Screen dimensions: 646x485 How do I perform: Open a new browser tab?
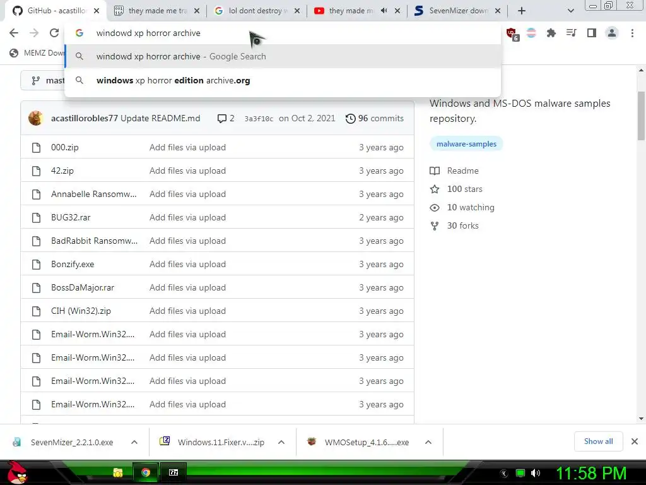pyautogui.click(x=522, y=11)
